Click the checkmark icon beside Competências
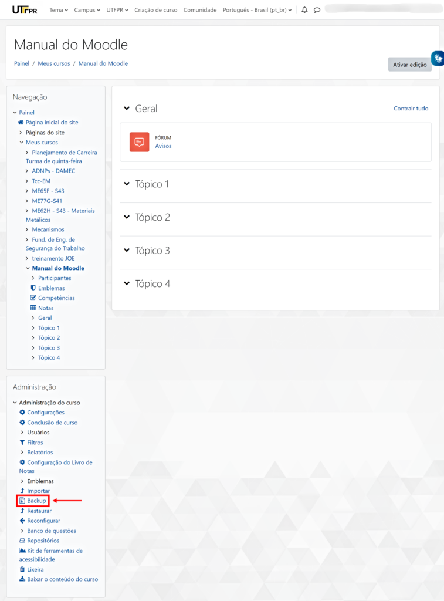This screenshot has height=601, width=444. pos(33,298)
